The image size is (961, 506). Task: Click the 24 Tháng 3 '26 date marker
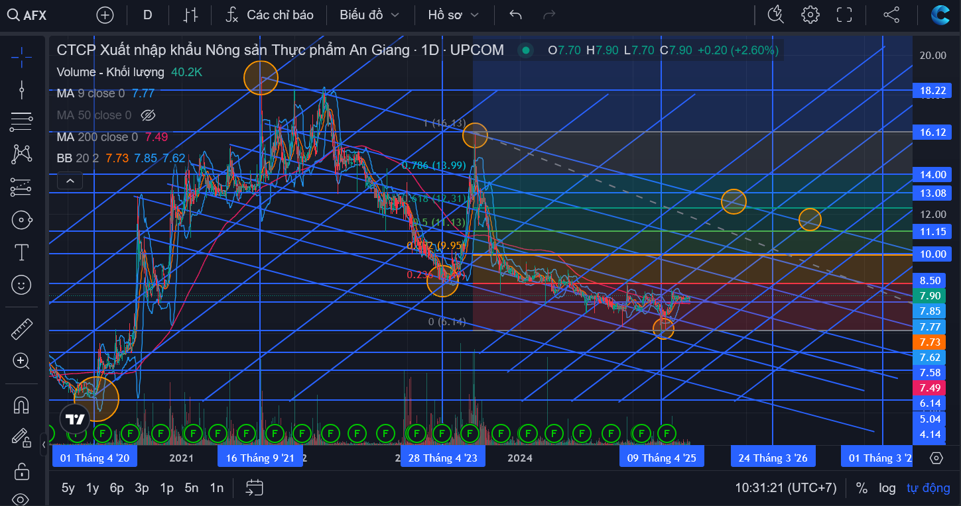pos(773,458)
